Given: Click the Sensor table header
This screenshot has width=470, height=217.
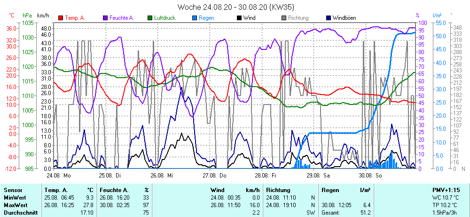Looking at the screenshot, I should pyautogui.click(x=13, y=190).
